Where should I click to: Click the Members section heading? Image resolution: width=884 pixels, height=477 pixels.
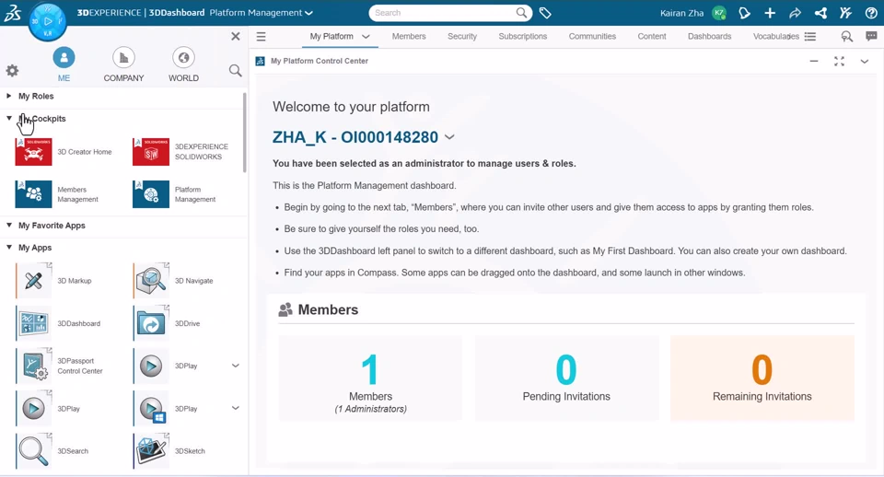(328, 309)
